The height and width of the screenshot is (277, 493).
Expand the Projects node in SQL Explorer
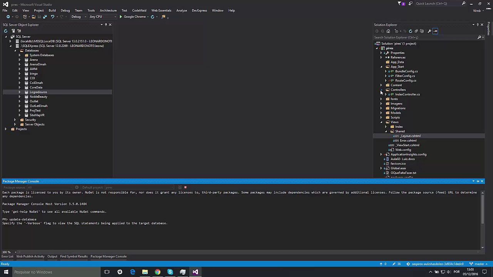point(6,129)
